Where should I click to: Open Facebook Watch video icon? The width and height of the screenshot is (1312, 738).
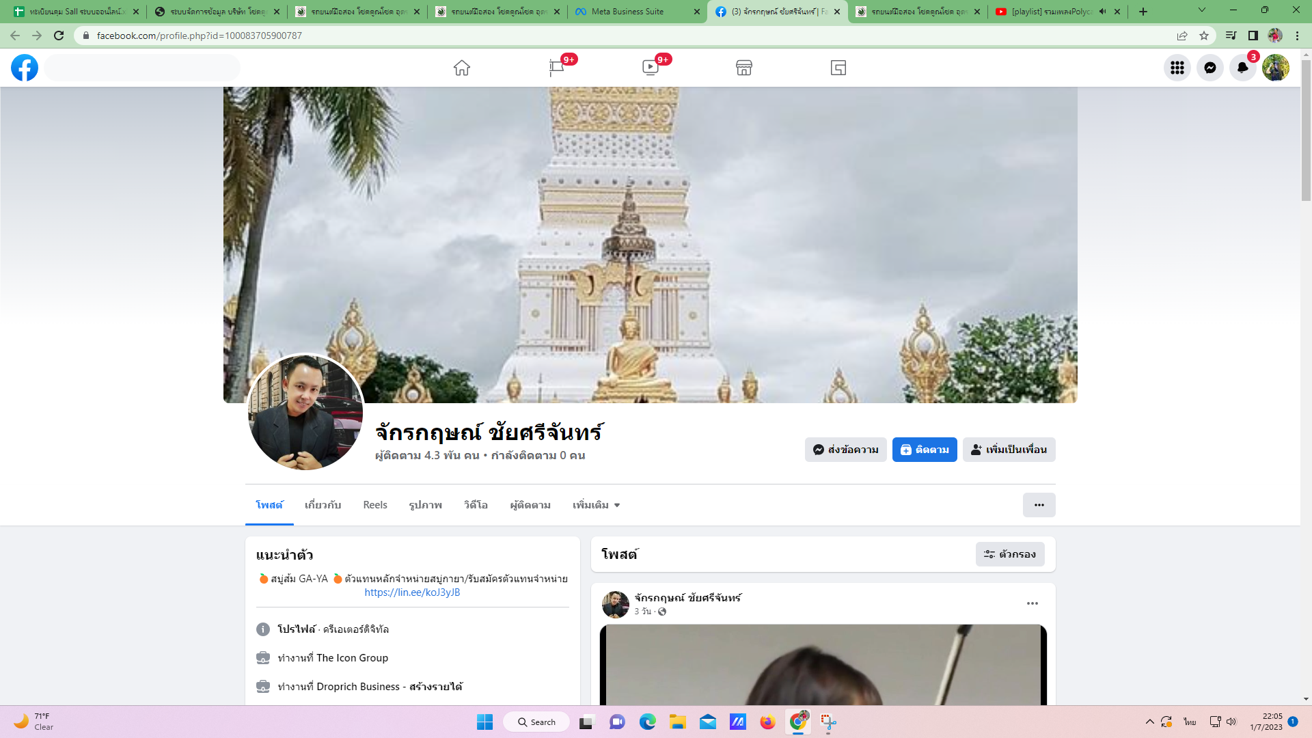pos(650,68)
